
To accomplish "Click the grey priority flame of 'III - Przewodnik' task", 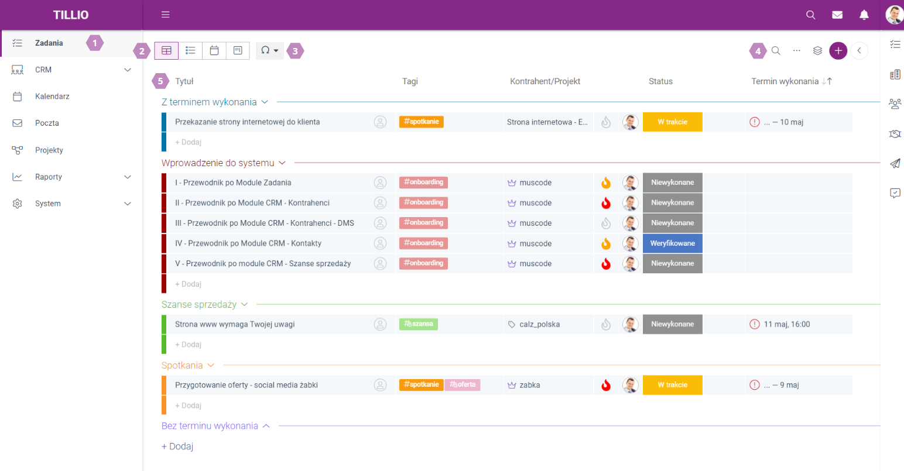I will click(x=606, y=223).
